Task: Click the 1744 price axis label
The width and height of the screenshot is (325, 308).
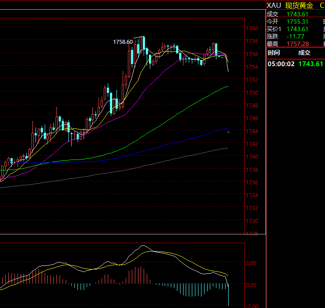Action: (x=252, y=131)
